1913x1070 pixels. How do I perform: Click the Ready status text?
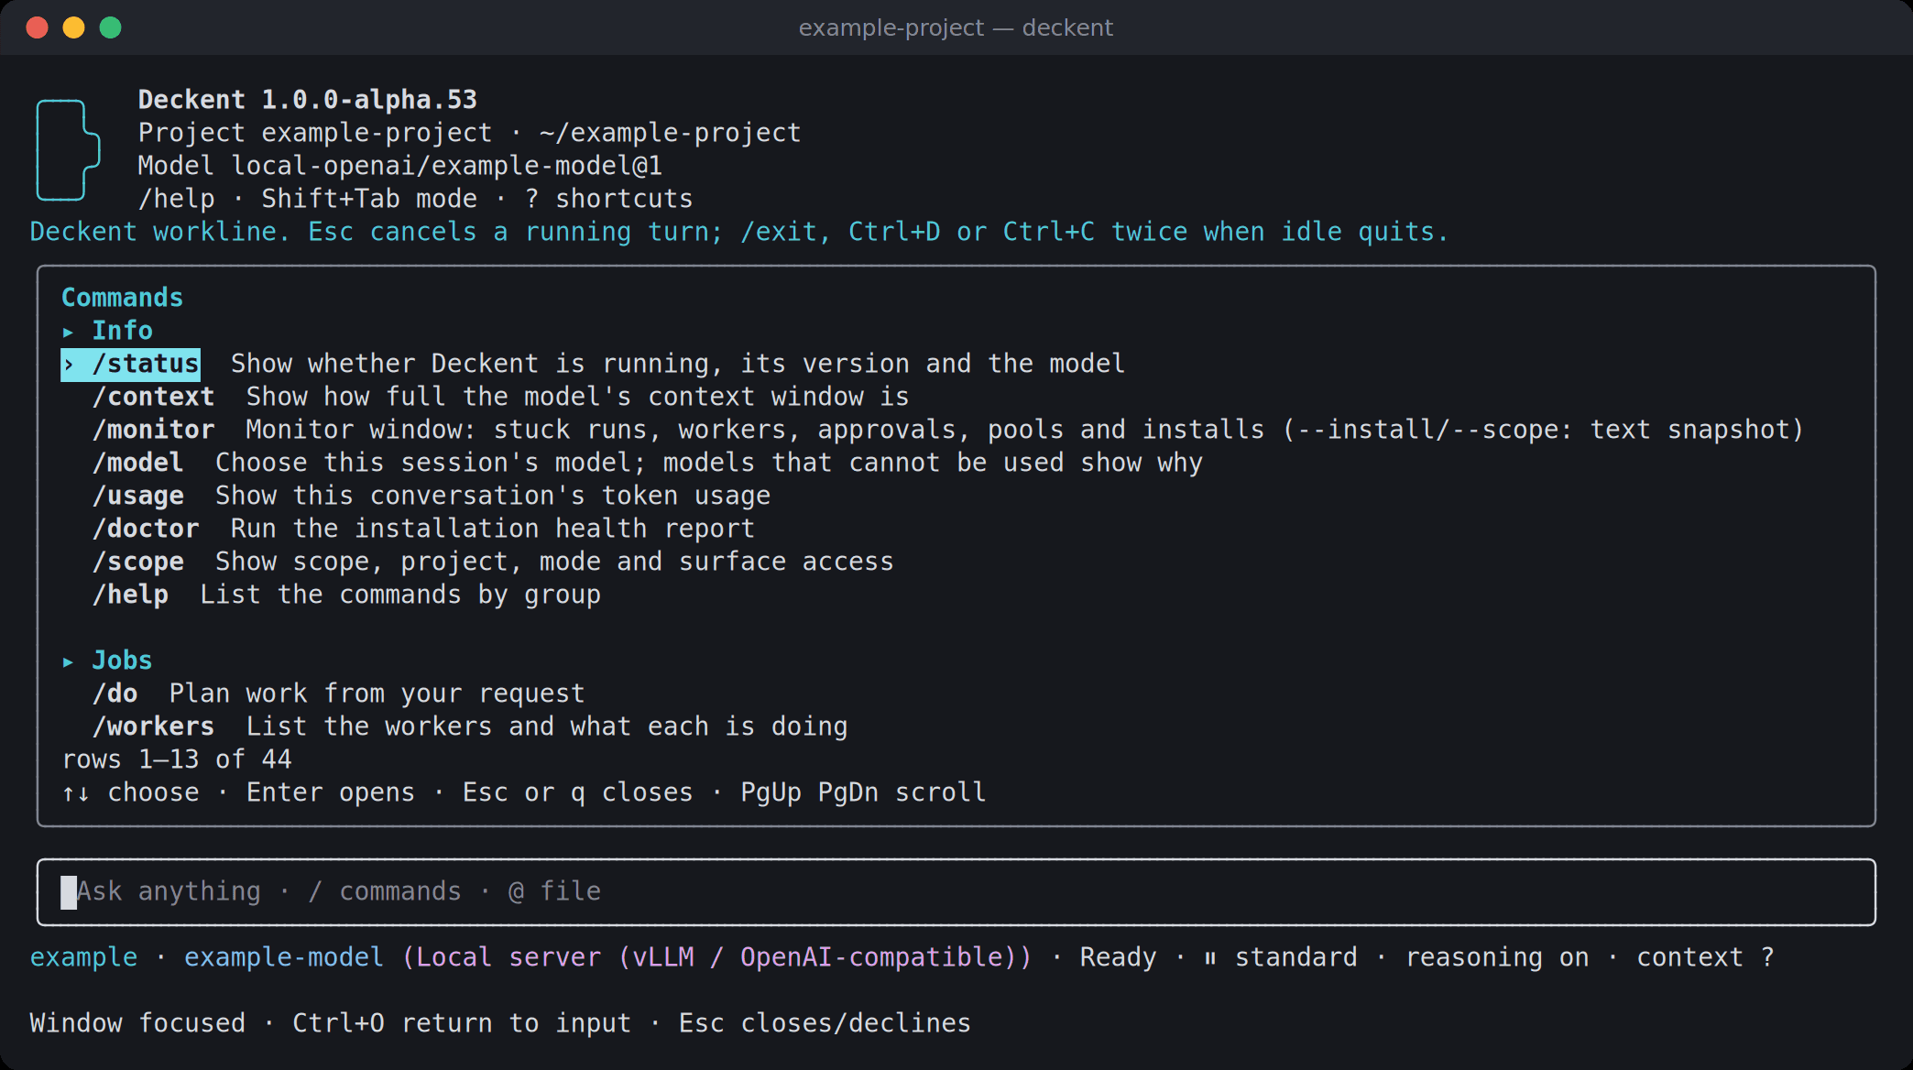point(1118,957)
